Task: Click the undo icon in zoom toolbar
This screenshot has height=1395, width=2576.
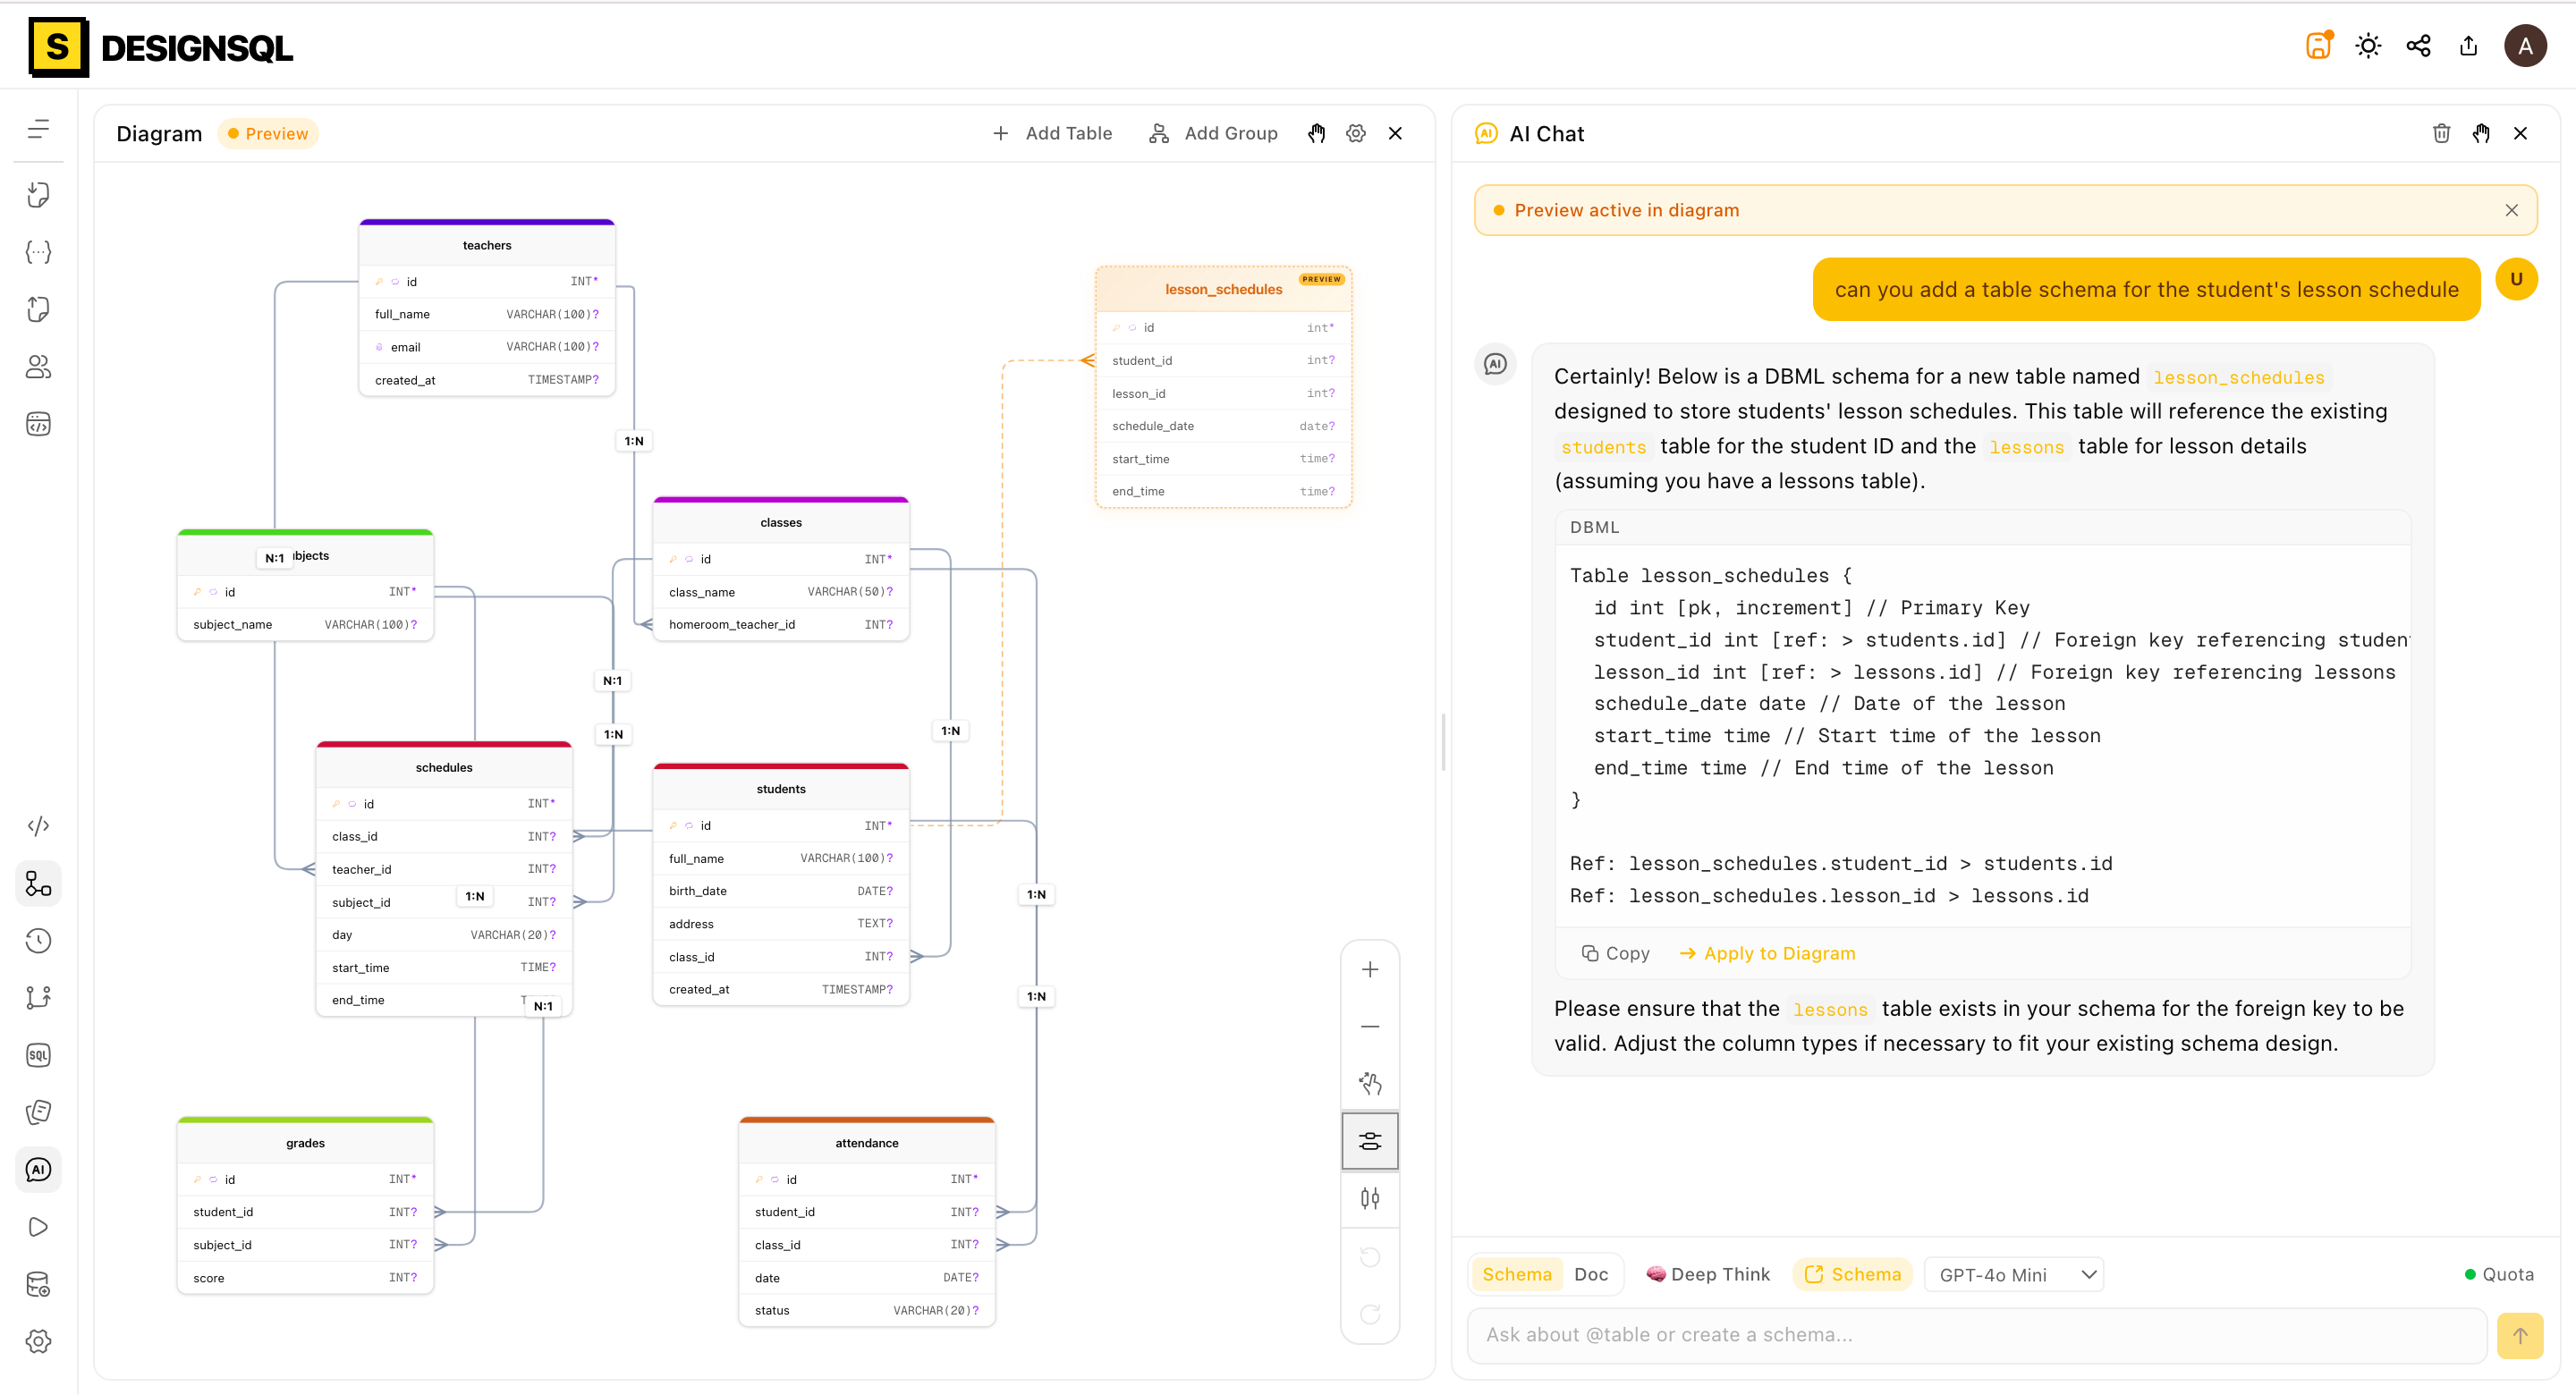Action: tap(1370, 1257)
